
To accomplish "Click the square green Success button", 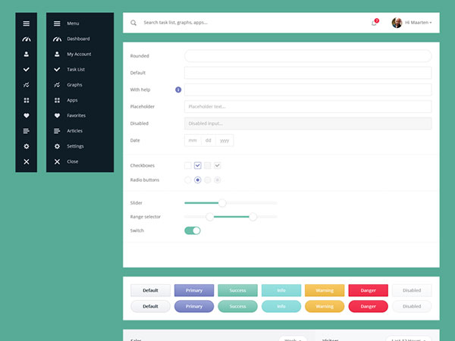I will coord(237,290).
